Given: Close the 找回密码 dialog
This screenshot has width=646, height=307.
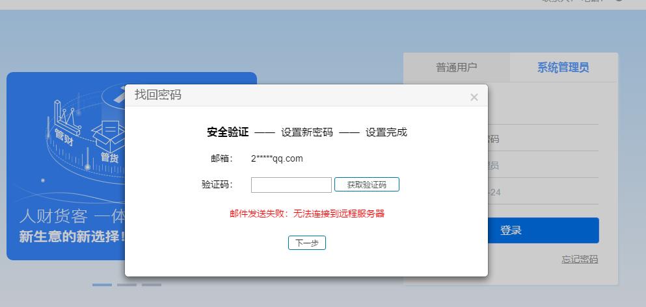Looking at the screenshot, I should (x=474, y=97).
